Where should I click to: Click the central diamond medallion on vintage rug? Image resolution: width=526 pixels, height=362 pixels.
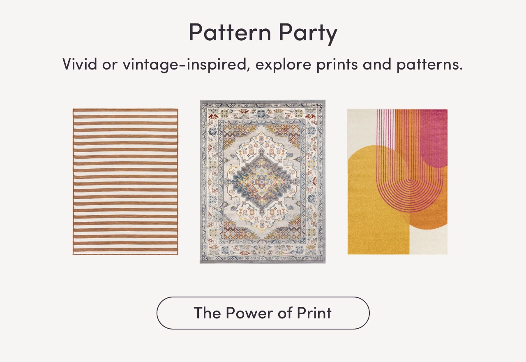pos(263,179)
